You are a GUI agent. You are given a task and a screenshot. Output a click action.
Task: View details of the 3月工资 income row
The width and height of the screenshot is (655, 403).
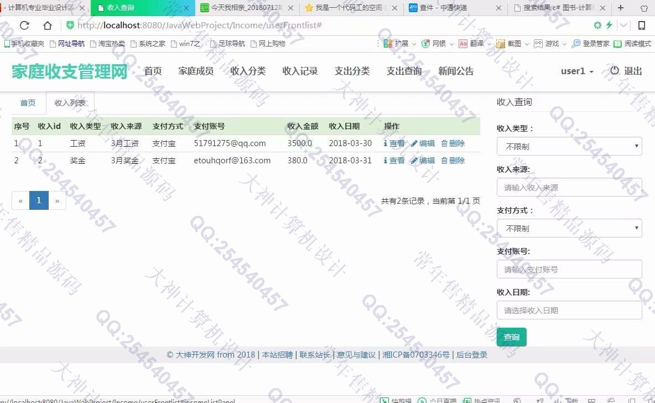pyautogui.click(x=394, y=143)
